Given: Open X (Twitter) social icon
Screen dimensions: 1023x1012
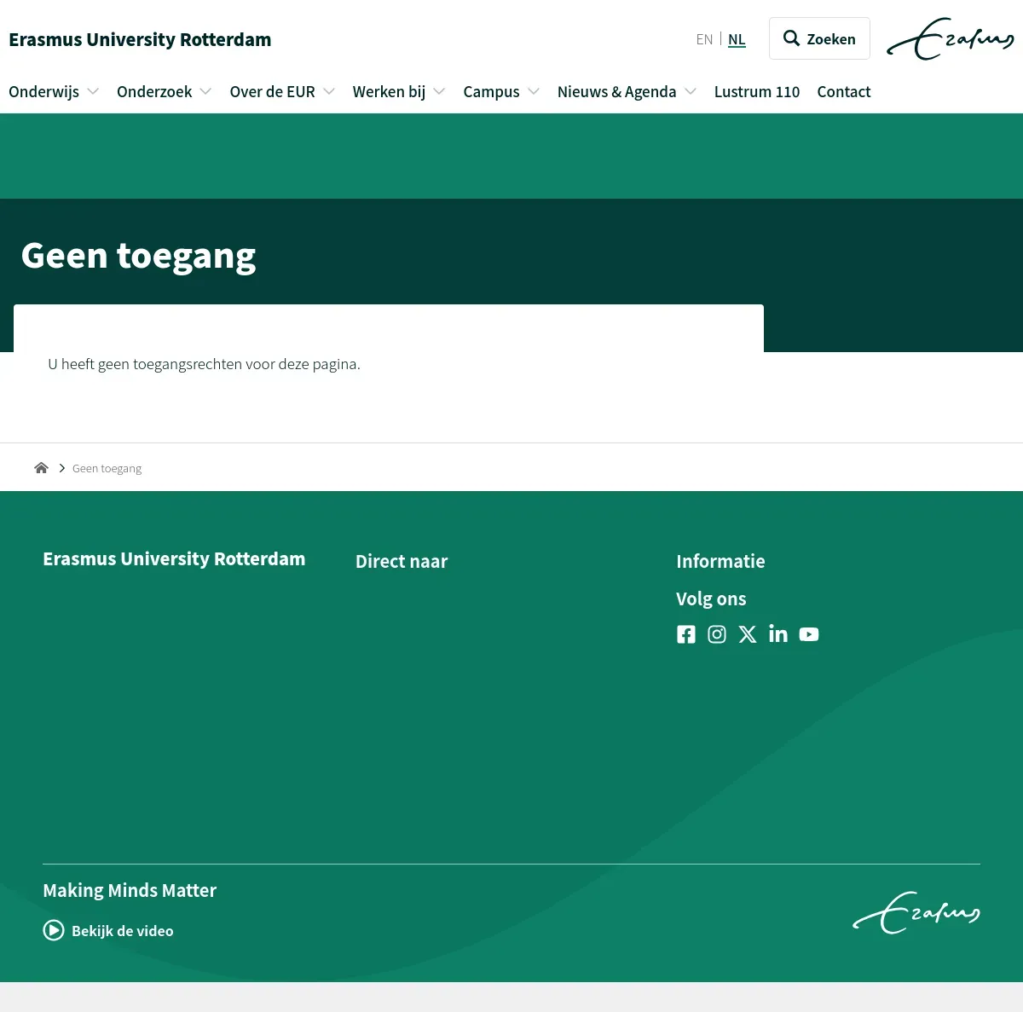Looking at the screenshot, I should pos(748,634).
